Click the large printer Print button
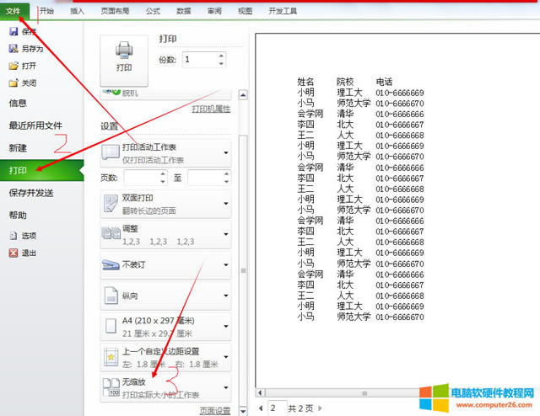Screen dimensions: 540x416 [123, 60]
